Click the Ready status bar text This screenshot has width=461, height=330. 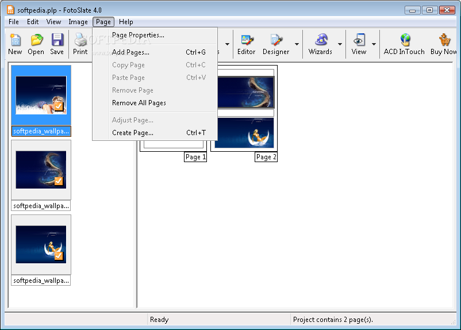159,320
